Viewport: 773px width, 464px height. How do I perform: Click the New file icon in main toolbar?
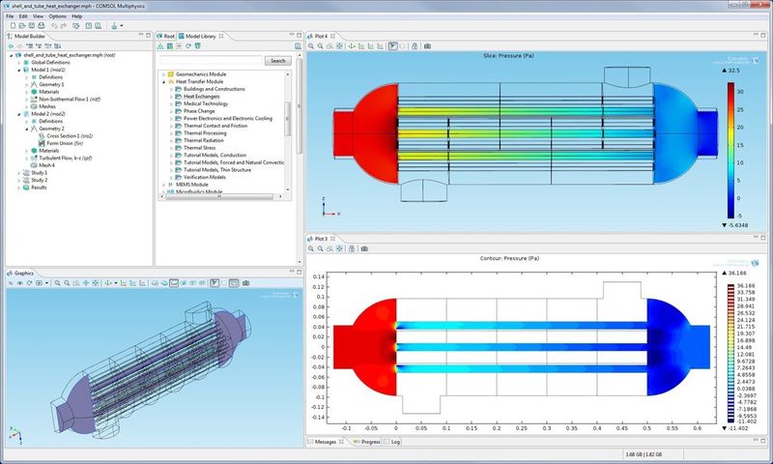pos(13,26)
